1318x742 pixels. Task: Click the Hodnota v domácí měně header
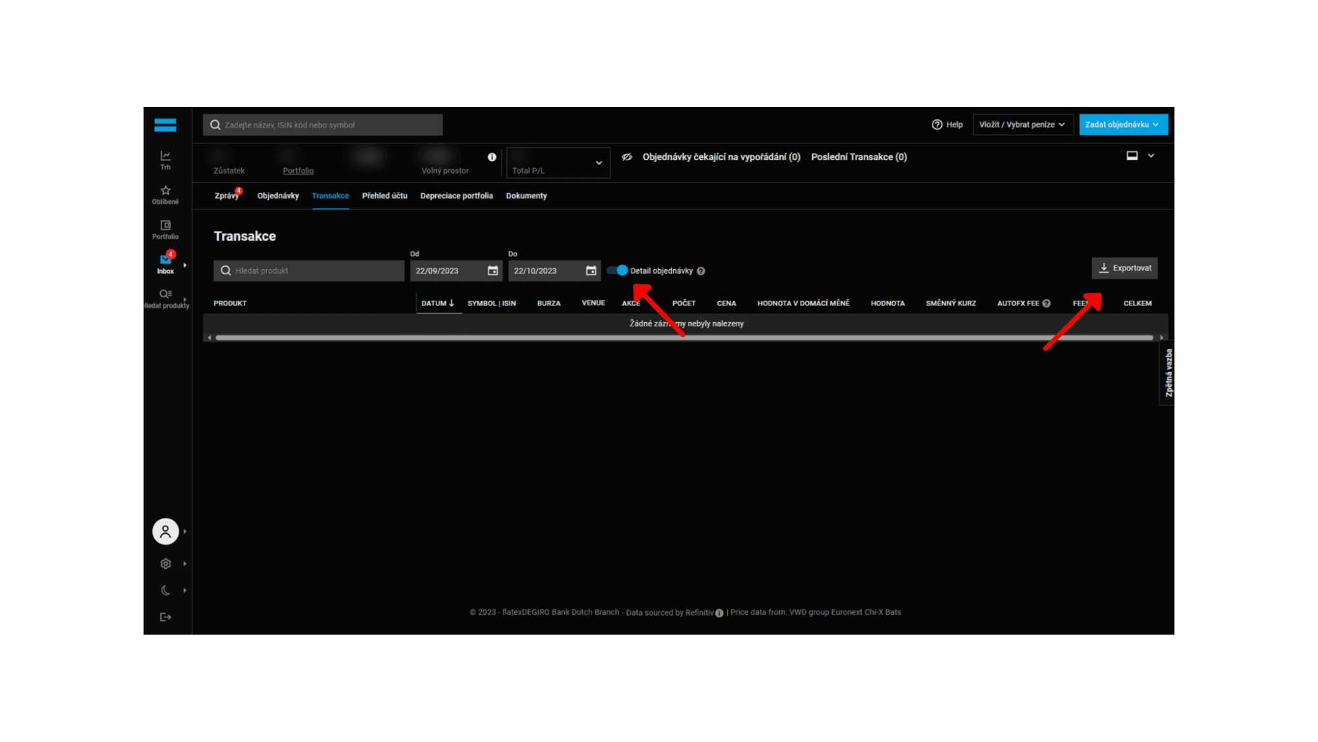[803, 303]
